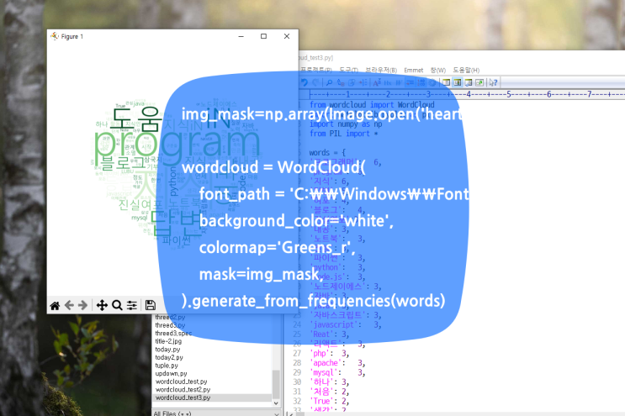
Task: Open the 창(W) menu
Action: [x=437, y=70]
